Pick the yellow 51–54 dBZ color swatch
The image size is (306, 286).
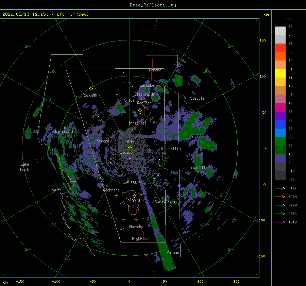tap(280, 73)
